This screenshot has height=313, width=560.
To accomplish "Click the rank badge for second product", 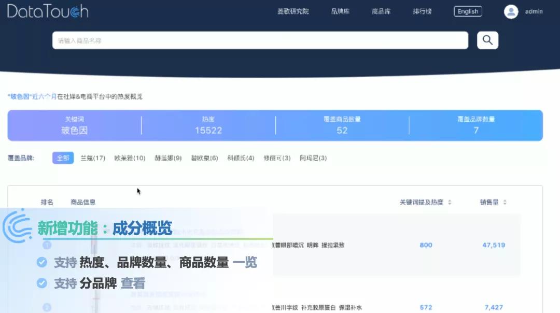I will pos(47,307).
